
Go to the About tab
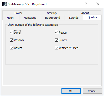click(85, 13)
